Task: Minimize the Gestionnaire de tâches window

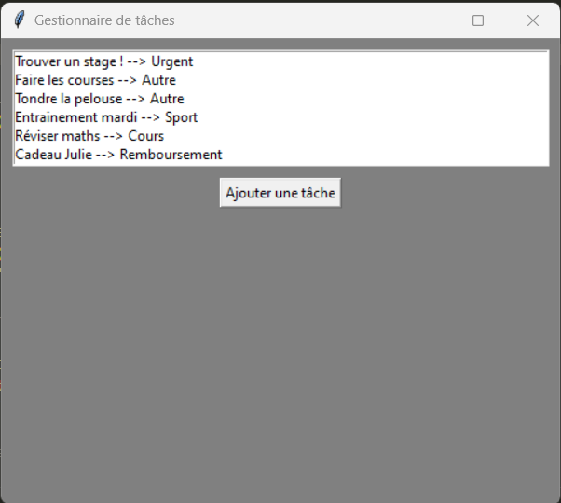Action: click(x=424, y=20)
